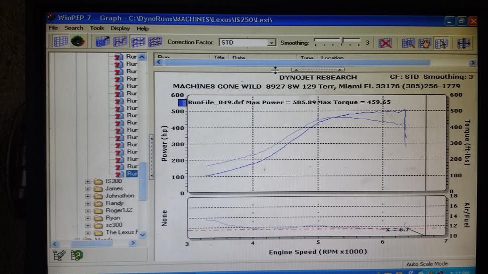Expand the James folder plus box
The width and height of the screenshot is (488, 274).
[x=88, y=189]
